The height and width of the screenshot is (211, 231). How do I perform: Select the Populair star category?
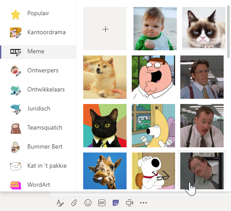coord(38,14)
